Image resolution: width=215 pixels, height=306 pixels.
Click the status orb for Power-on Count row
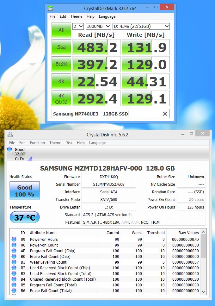click(x=14, y=245)
